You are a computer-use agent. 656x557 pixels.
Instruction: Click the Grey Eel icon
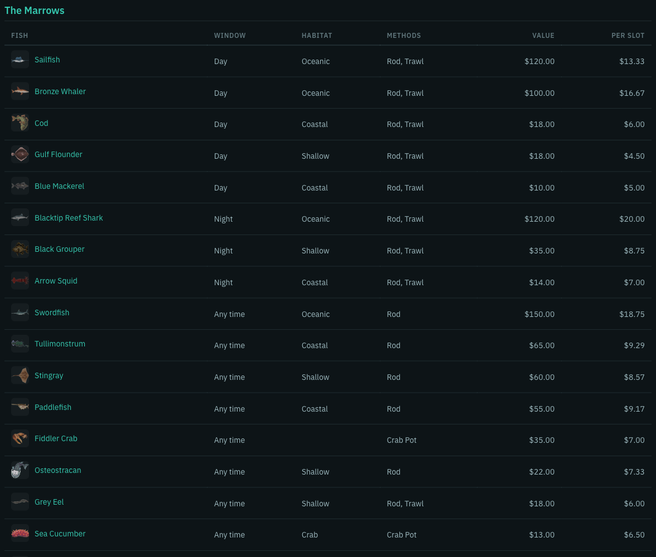point(20,502)
